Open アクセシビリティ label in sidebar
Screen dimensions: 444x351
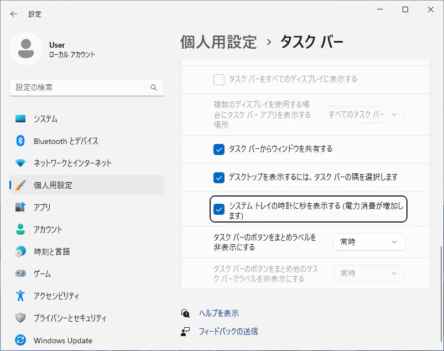click(x=56, y=296)
